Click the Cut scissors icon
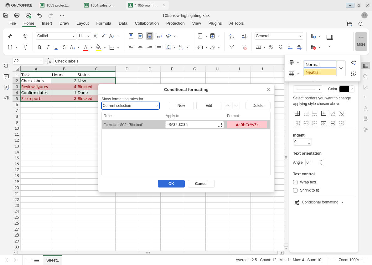 26,36
